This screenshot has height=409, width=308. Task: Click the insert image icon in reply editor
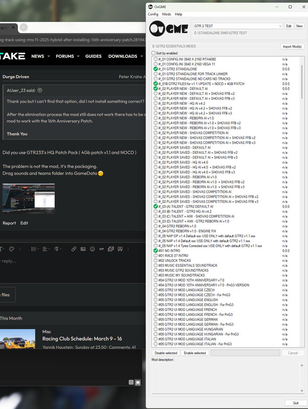[83, 249]
